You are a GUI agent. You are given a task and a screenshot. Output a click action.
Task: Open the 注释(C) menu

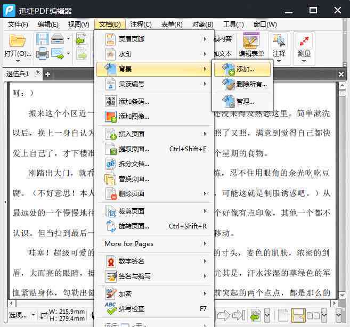click(x=141, y=24)
